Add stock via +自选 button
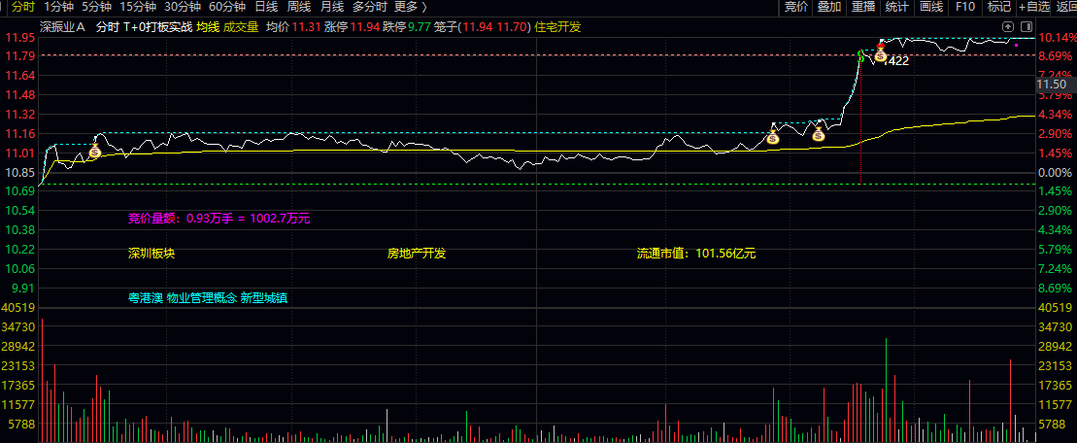 coord(1034,7)
